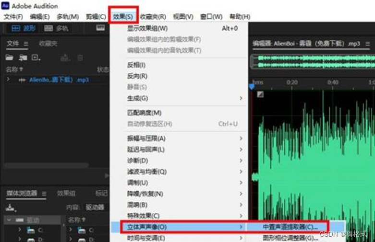
Task: Click the 效果(S) menu
Action: 123,17
